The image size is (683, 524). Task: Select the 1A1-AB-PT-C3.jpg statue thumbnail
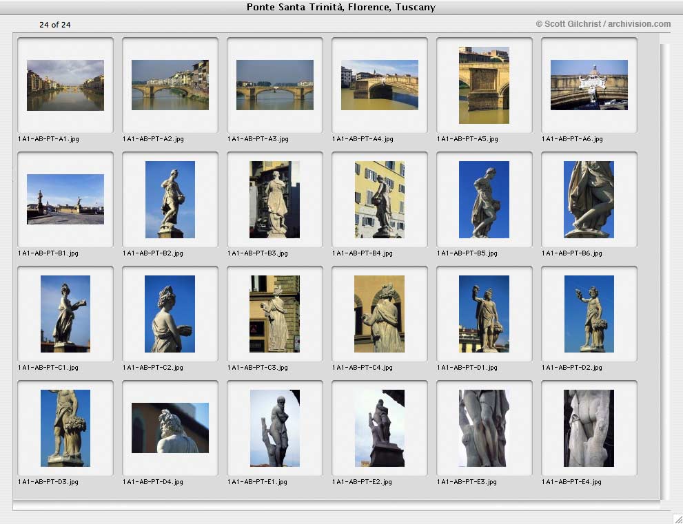click(x=274, y=314)
